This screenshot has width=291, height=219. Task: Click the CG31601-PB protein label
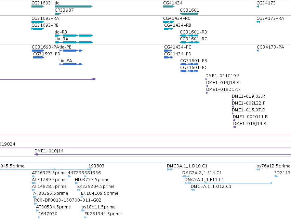click(x=194, y=61)
